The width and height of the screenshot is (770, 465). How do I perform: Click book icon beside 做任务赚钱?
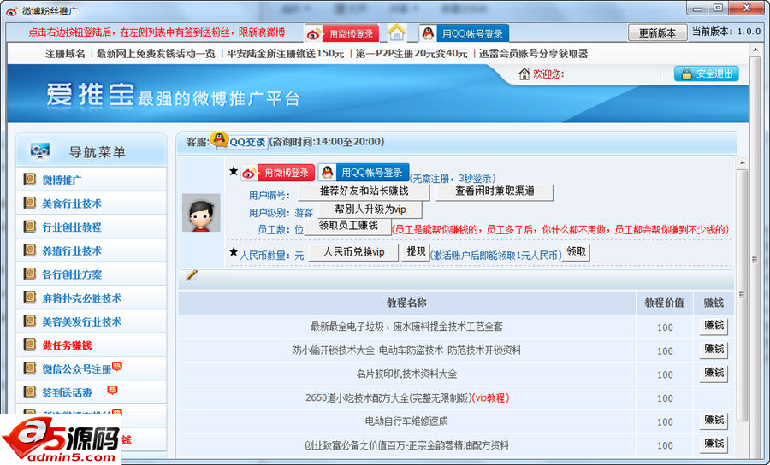[x=30, y=344]
